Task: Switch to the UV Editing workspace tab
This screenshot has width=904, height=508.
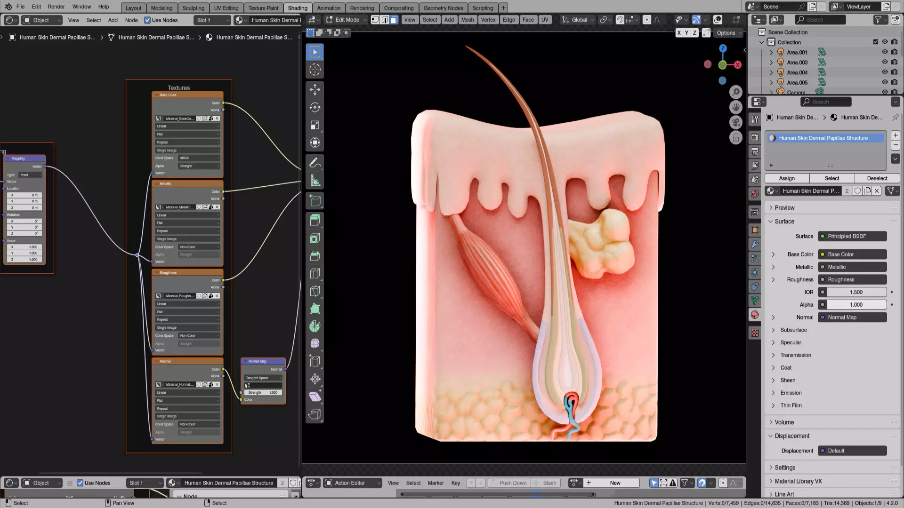Action: pyautogui.click(x=226, y=8)
